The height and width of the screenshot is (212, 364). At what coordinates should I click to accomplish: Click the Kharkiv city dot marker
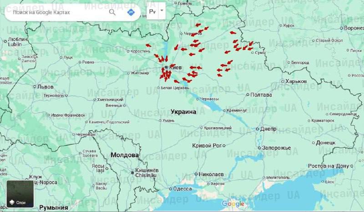(x=282, y=81)
